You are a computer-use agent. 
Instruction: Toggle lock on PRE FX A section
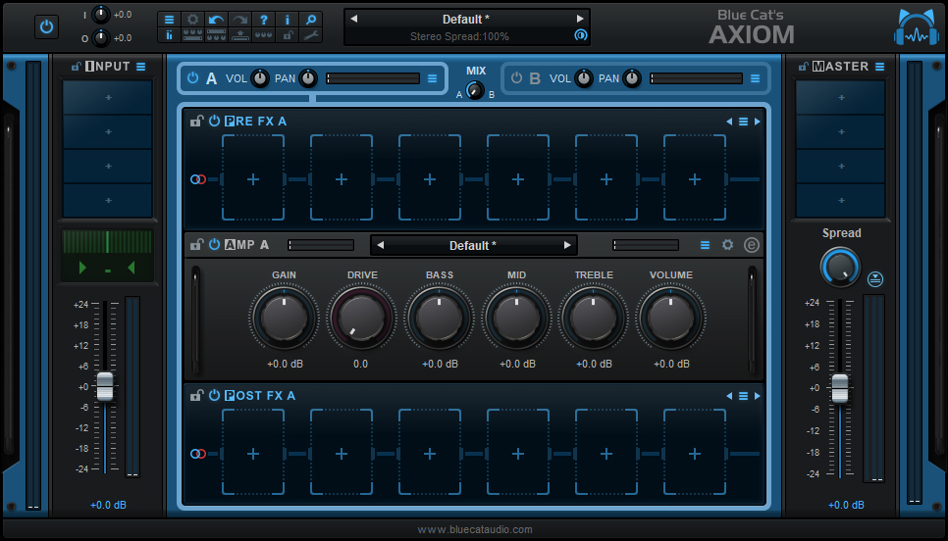point(196,121)
